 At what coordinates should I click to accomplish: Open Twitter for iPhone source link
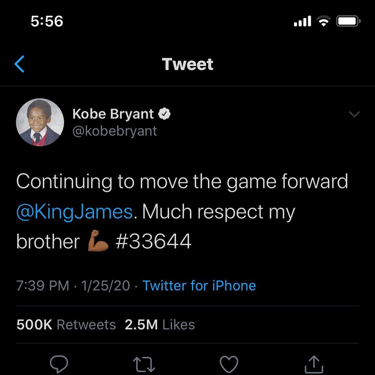pos(199,285)
